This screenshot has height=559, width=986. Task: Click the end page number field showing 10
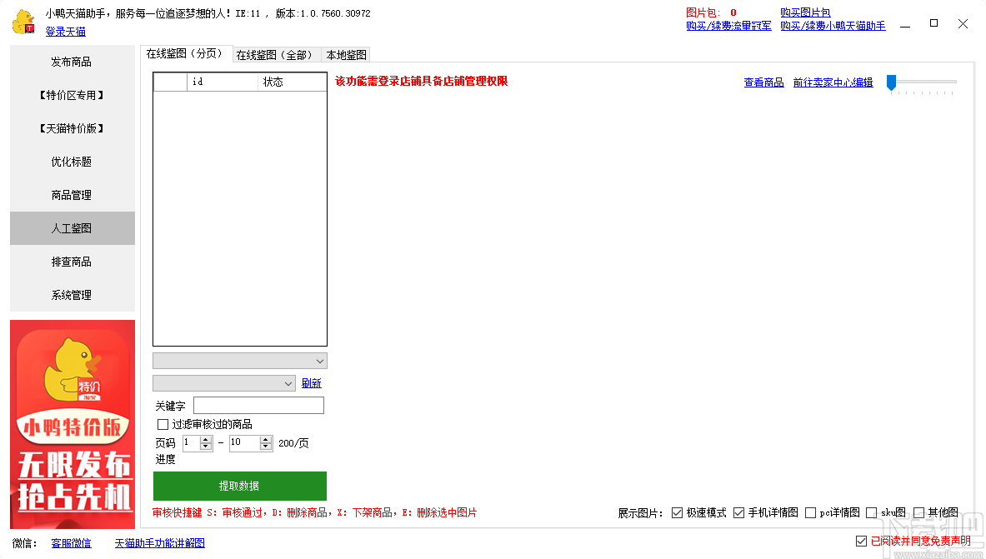244,442
